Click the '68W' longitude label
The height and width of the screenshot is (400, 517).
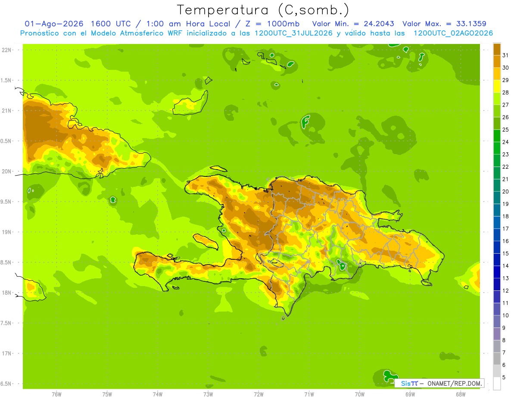[x=461, y=394]
